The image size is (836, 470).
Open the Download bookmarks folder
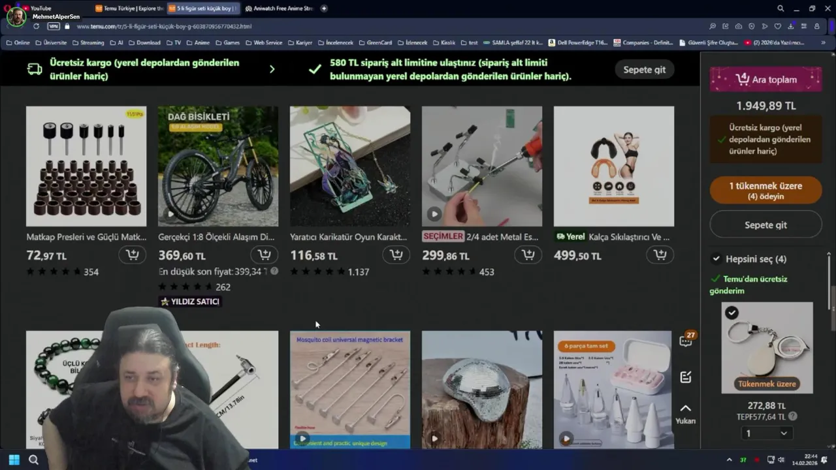click(144, 42)
